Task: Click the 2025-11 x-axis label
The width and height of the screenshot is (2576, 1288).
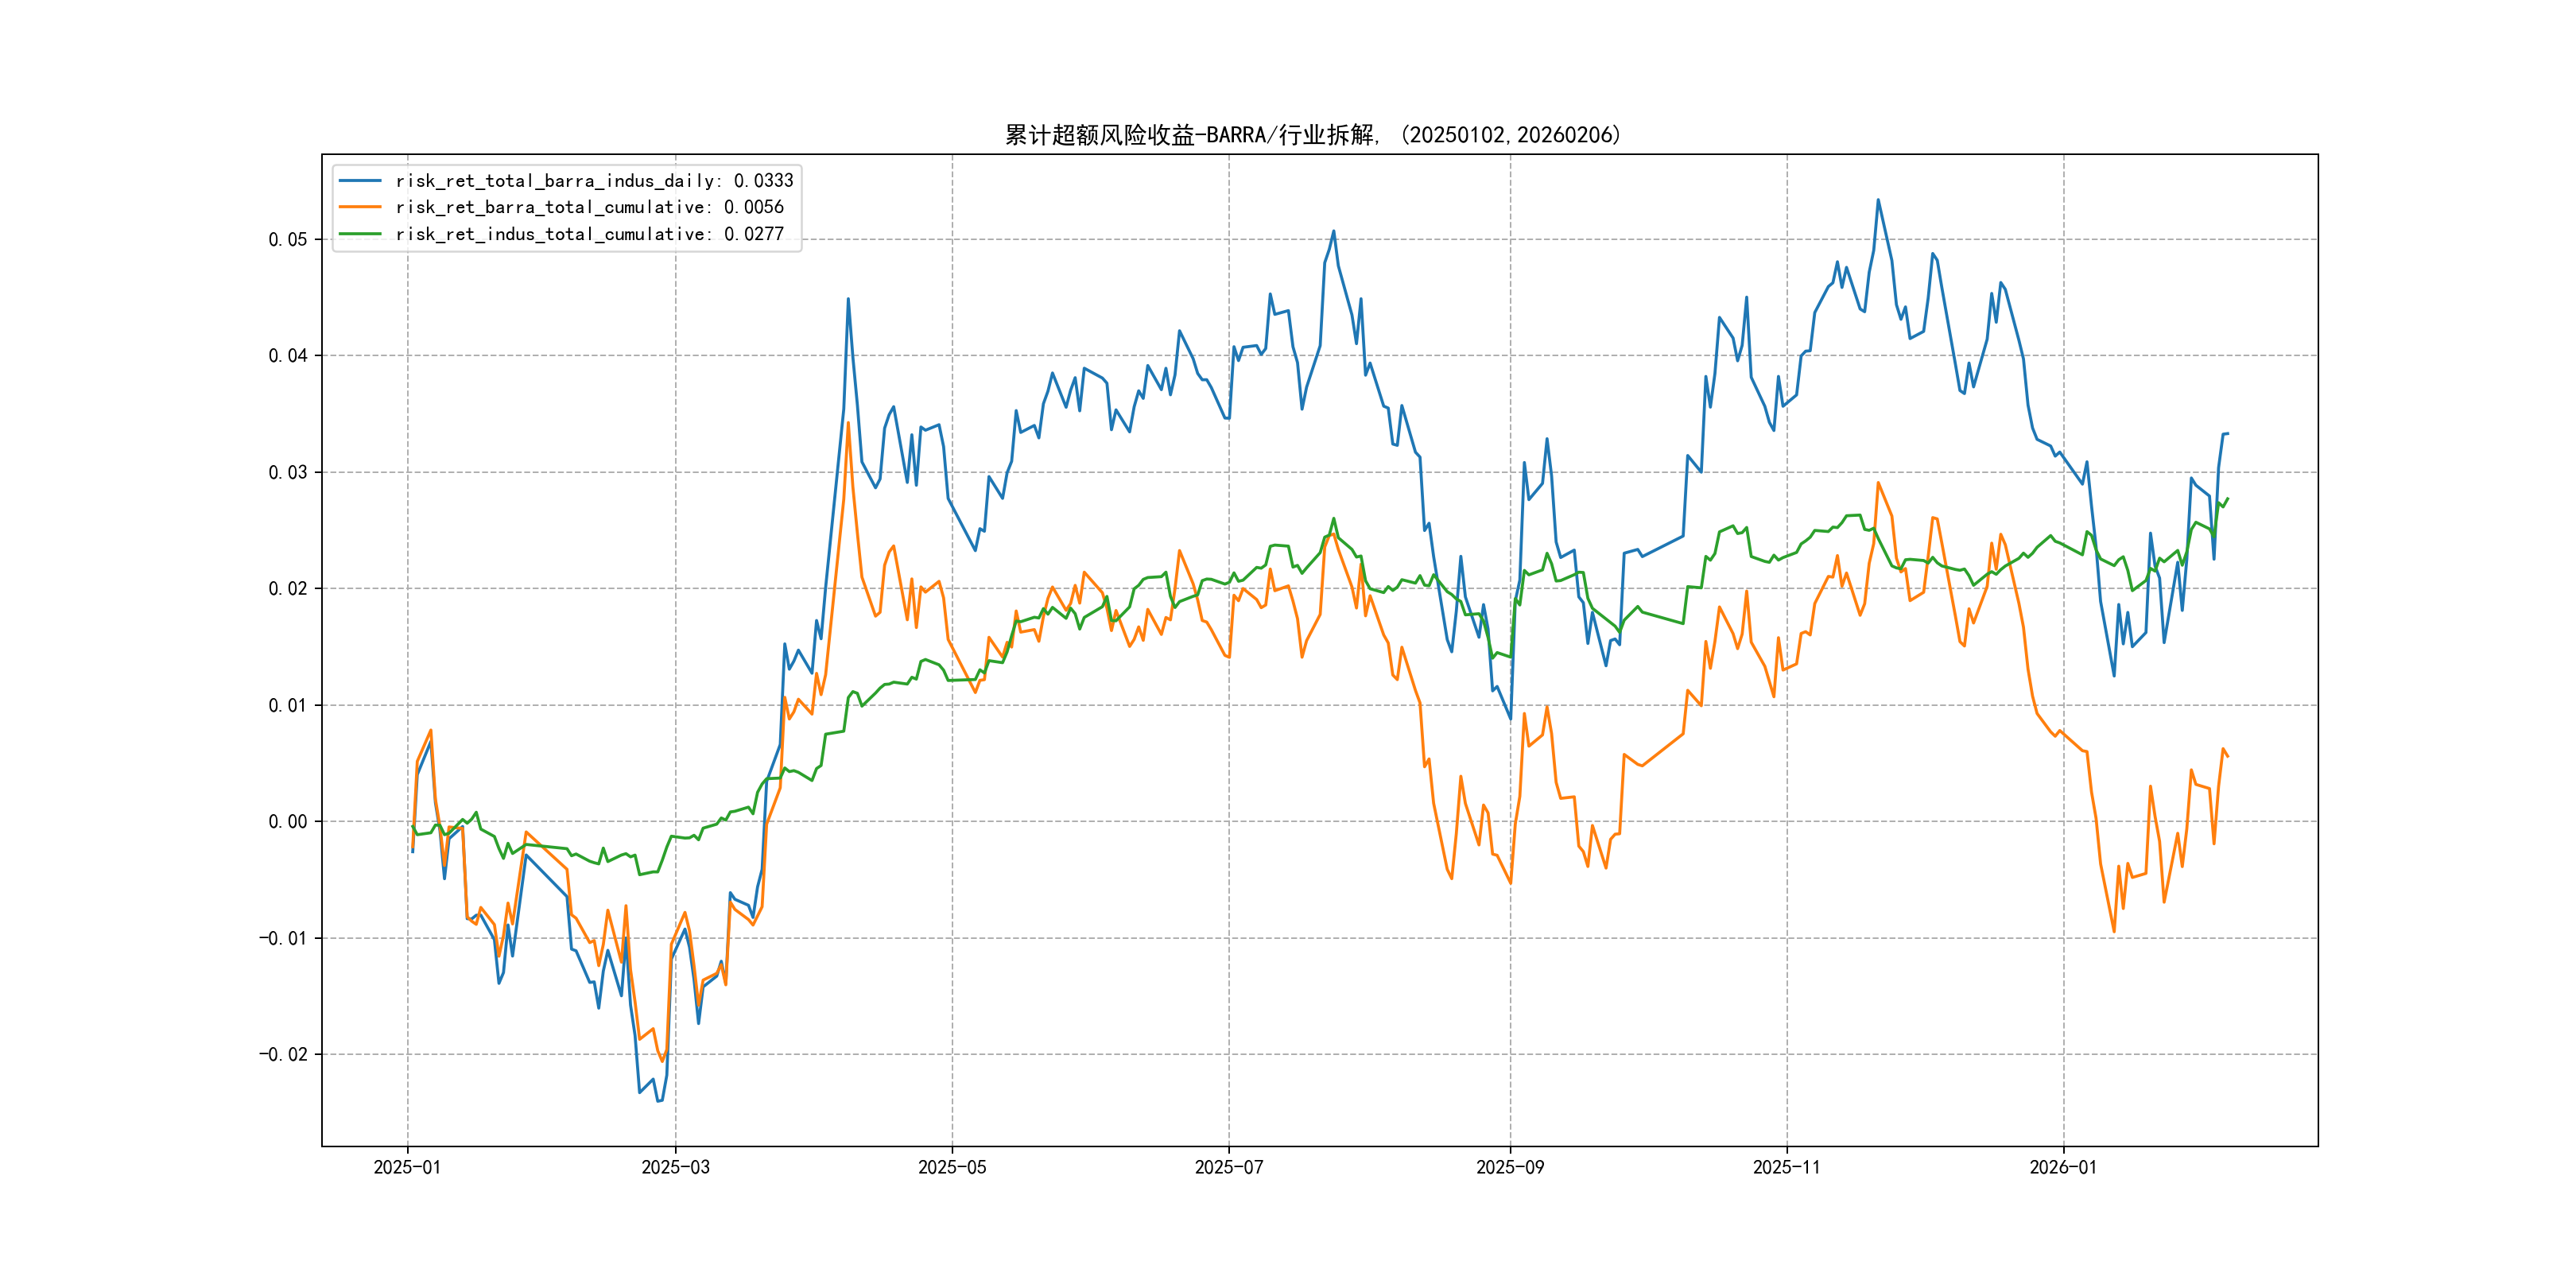Action: [1787, 1167]
